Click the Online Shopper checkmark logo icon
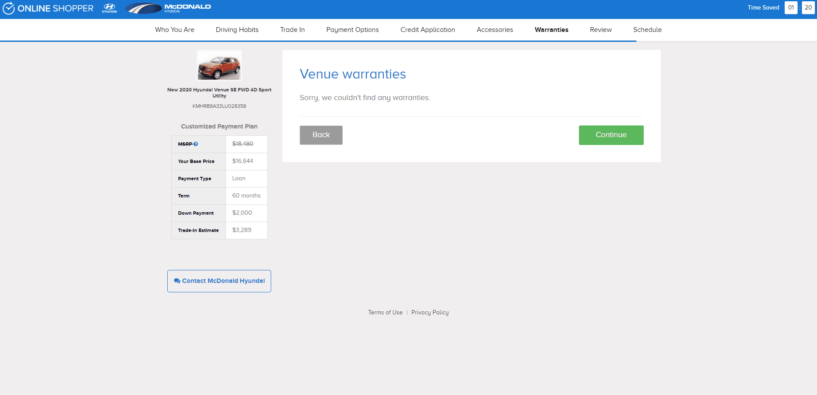817x395 pixels. click(x=9, y=8)
